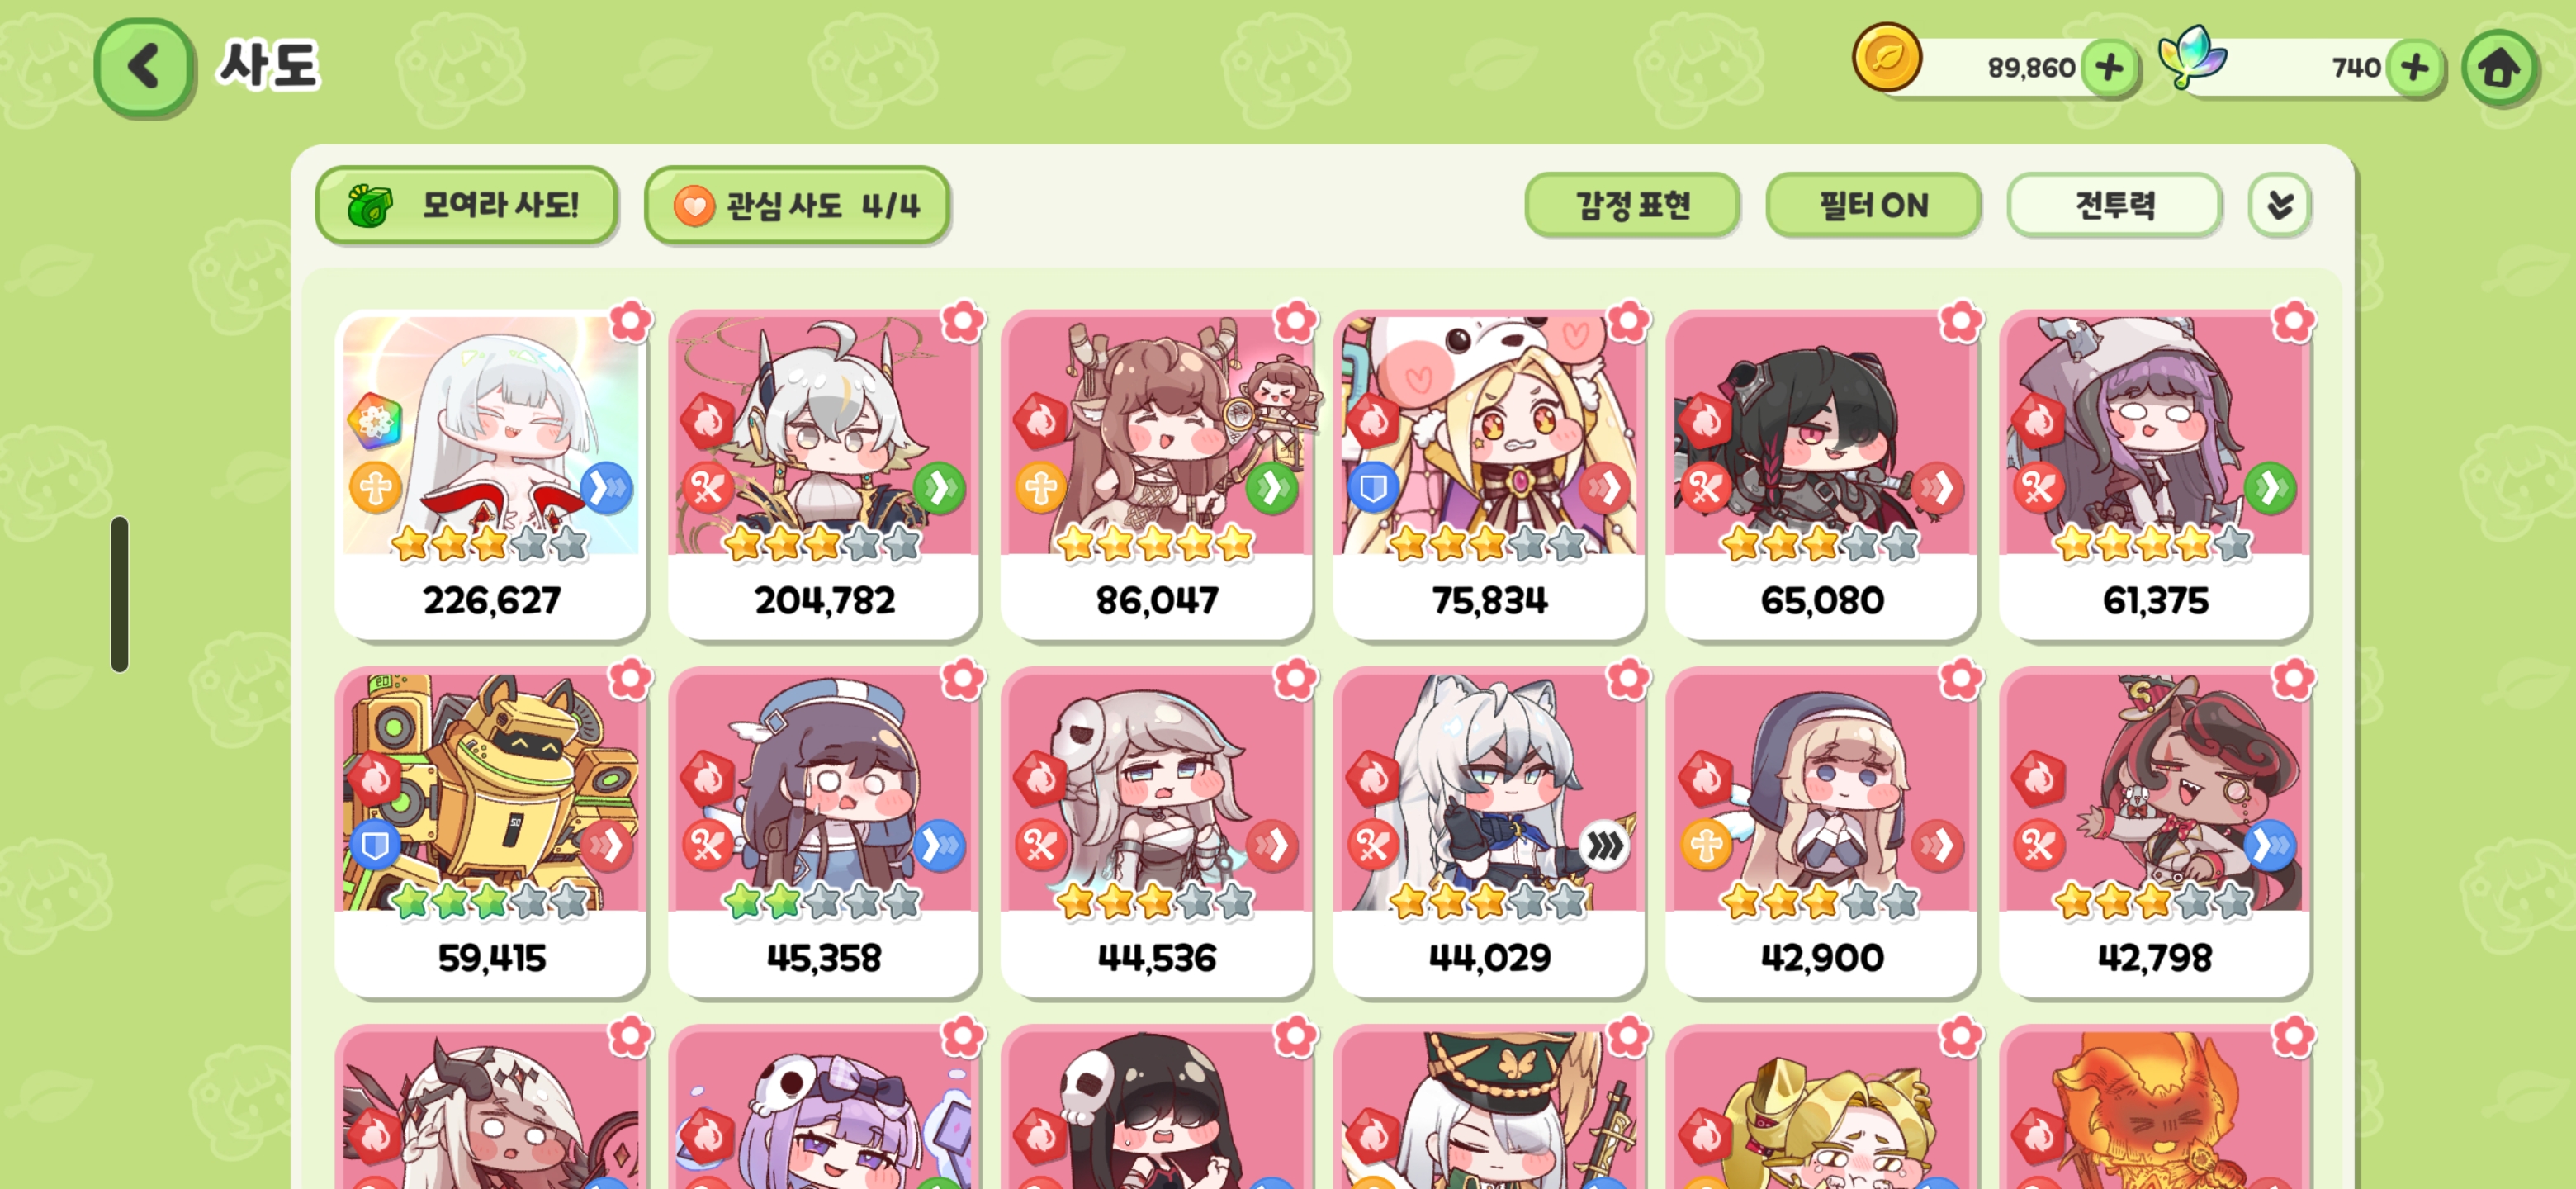The image size is (2576, 1189).
Task: Add crystal currency with the plus icon
Action: point(2414,68)
